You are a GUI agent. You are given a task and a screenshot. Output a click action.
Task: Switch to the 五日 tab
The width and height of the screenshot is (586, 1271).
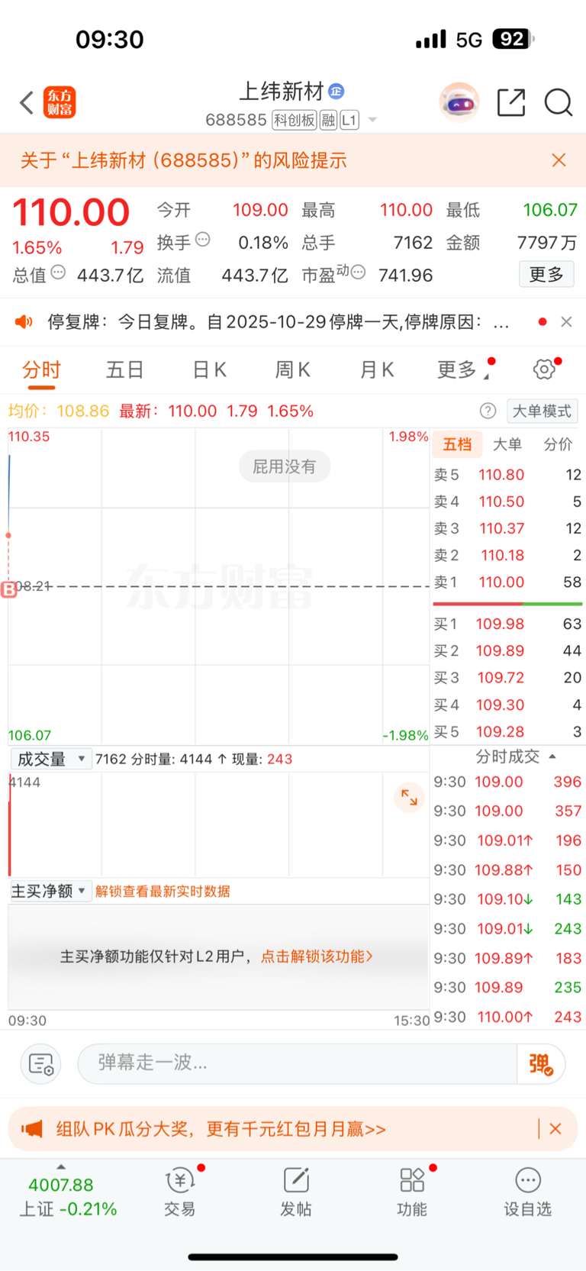(125, 370)
